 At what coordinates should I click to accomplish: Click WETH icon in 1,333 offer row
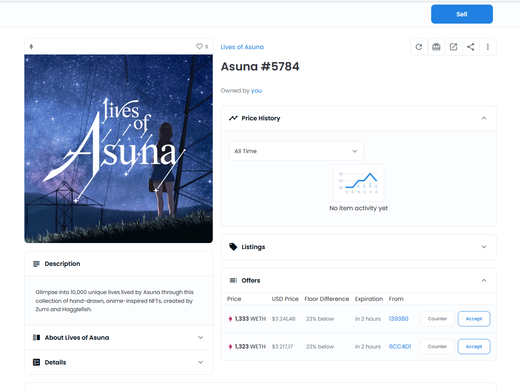[230, 319]
